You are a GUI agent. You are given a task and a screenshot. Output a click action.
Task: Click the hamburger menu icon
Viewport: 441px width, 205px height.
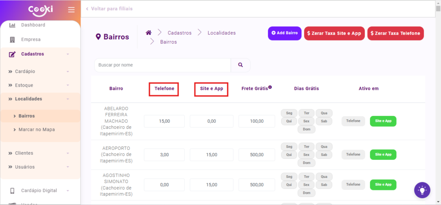pos(71,10)
